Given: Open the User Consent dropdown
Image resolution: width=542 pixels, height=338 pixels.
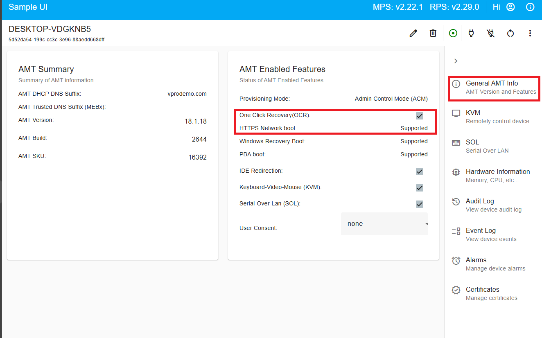Looking at the screenshot, I should [384, 223].
